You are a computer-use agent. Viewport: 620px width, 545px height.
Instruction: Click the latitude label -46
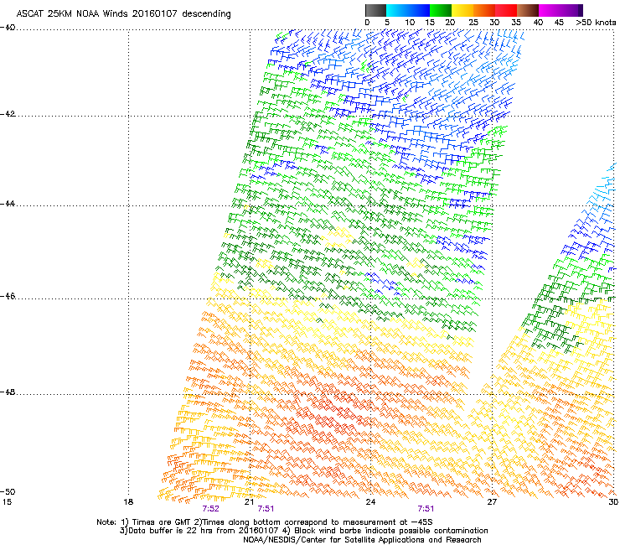pyautogui.click(x=8, y=297)
